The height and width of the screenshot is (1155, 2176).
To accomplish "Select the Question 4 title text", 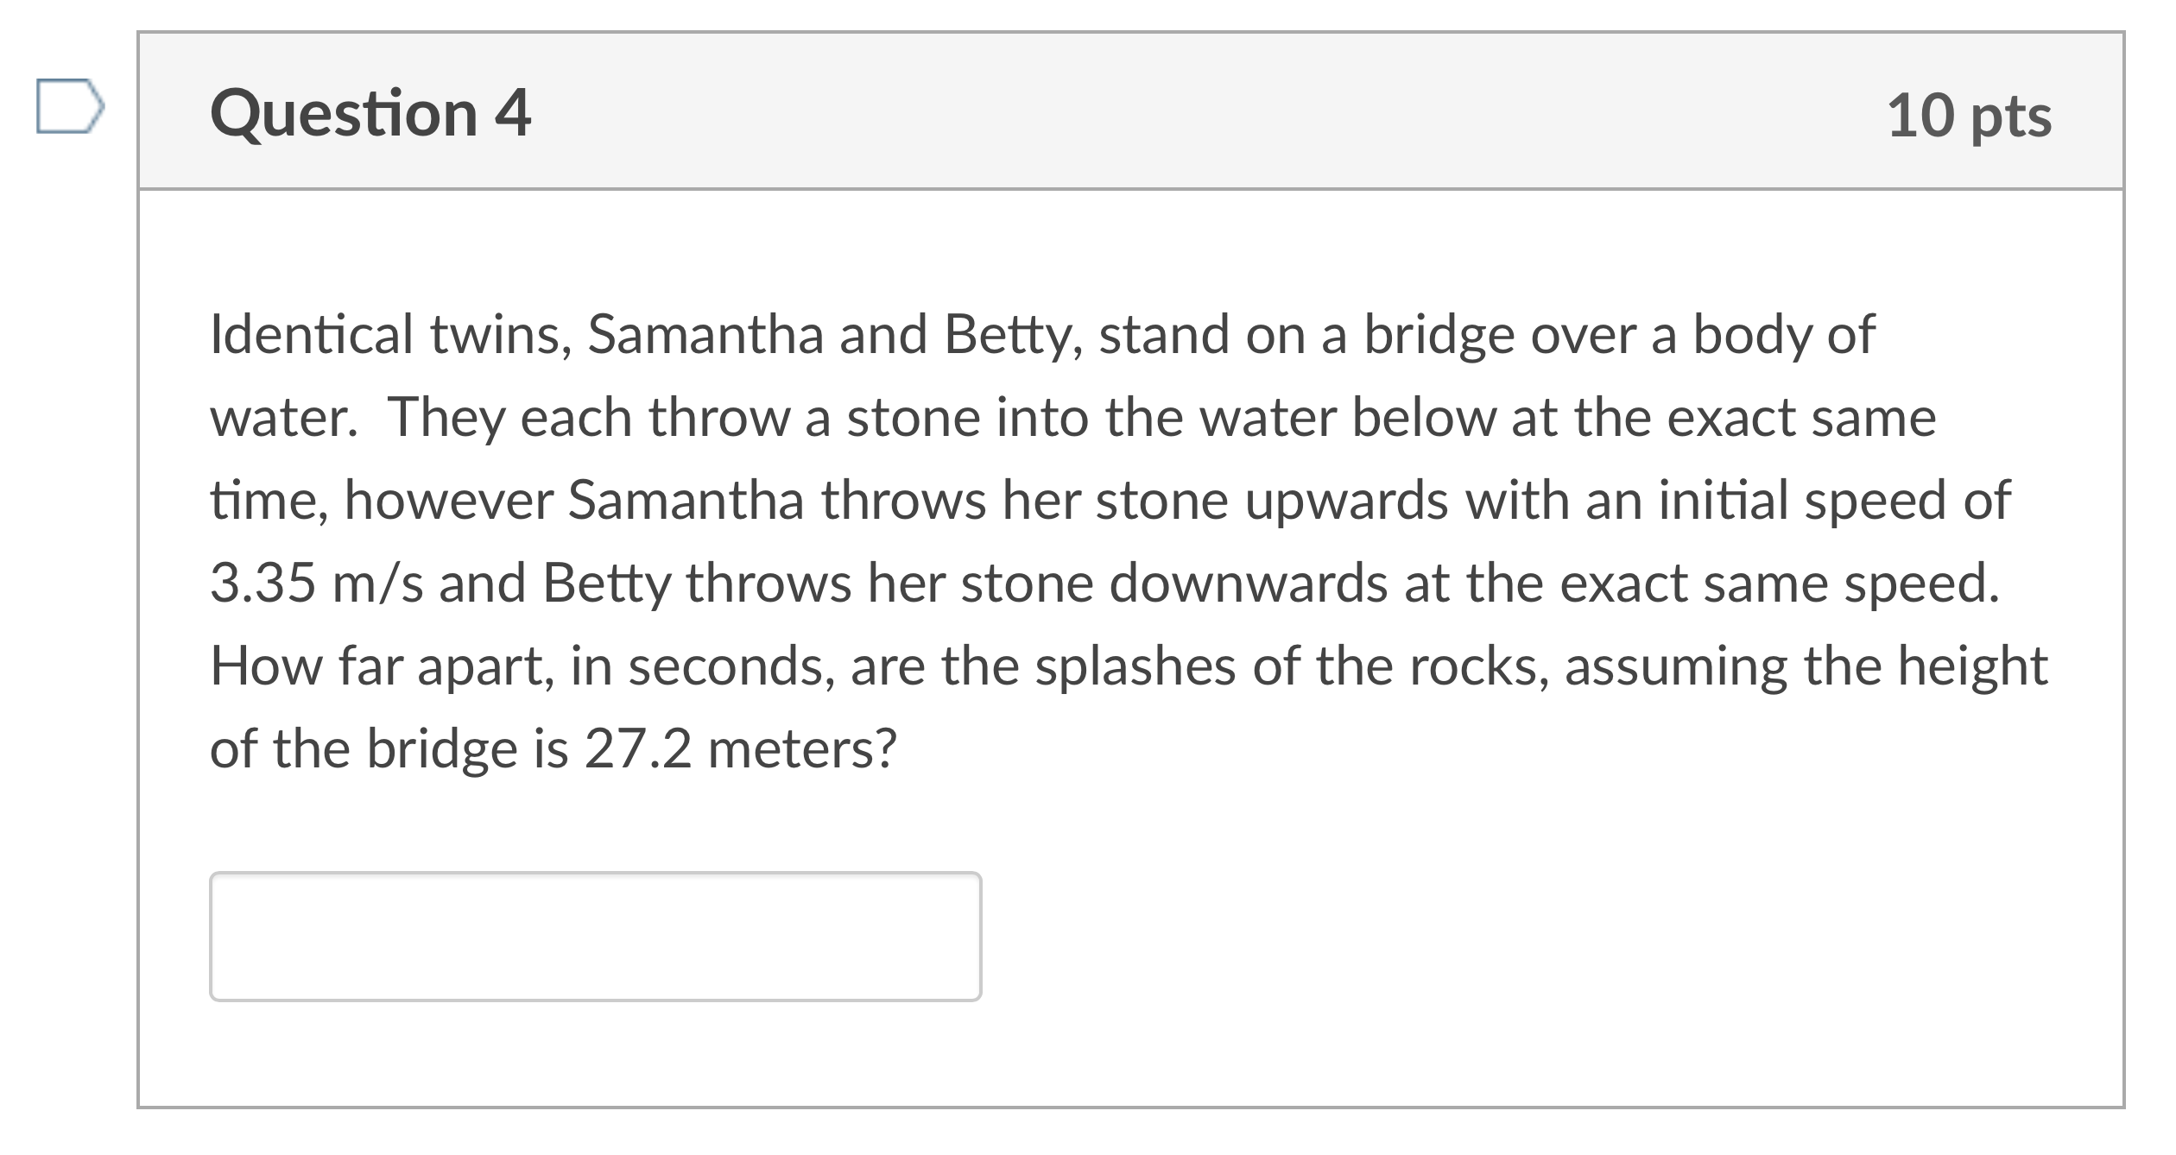I will click(371, 110).
